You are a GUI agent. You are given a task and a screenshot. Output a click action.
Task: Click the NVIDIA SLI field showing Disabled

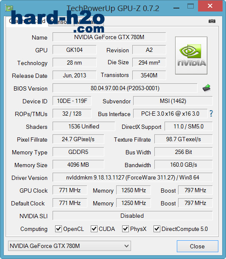click(x=133, y=216)
